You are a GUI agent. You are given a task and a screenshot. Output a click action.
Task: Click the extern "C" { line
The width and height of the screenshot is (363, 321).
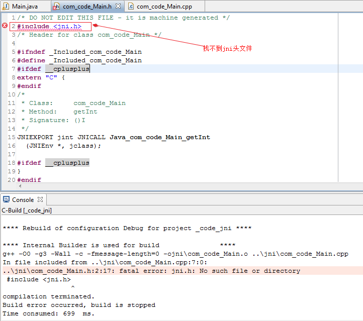coord(41,77)
